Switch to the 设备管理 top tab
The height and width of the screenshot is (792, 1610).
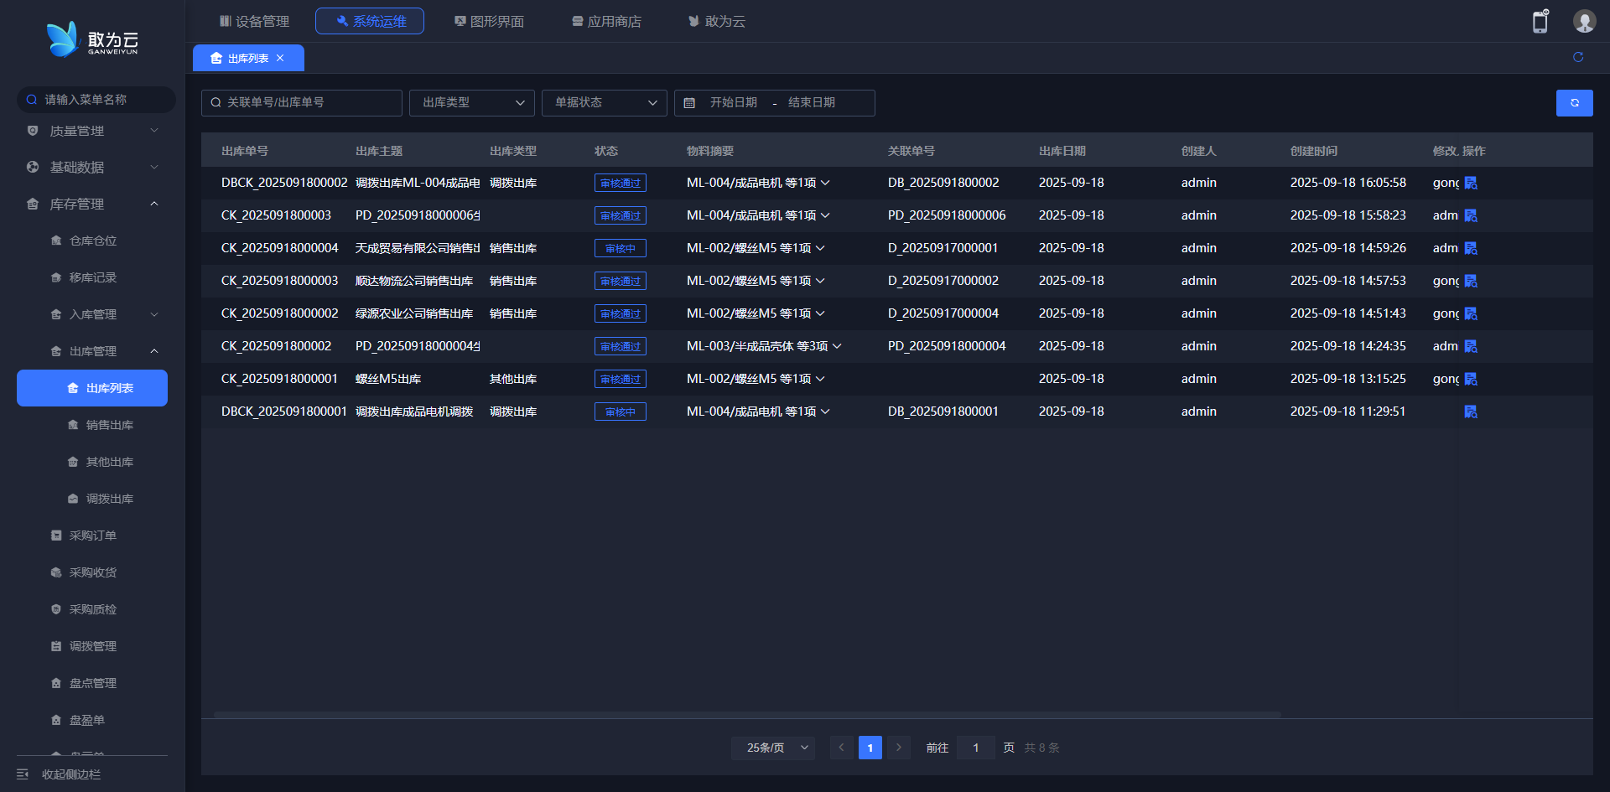pyautogui.click(x=254, y=21)
